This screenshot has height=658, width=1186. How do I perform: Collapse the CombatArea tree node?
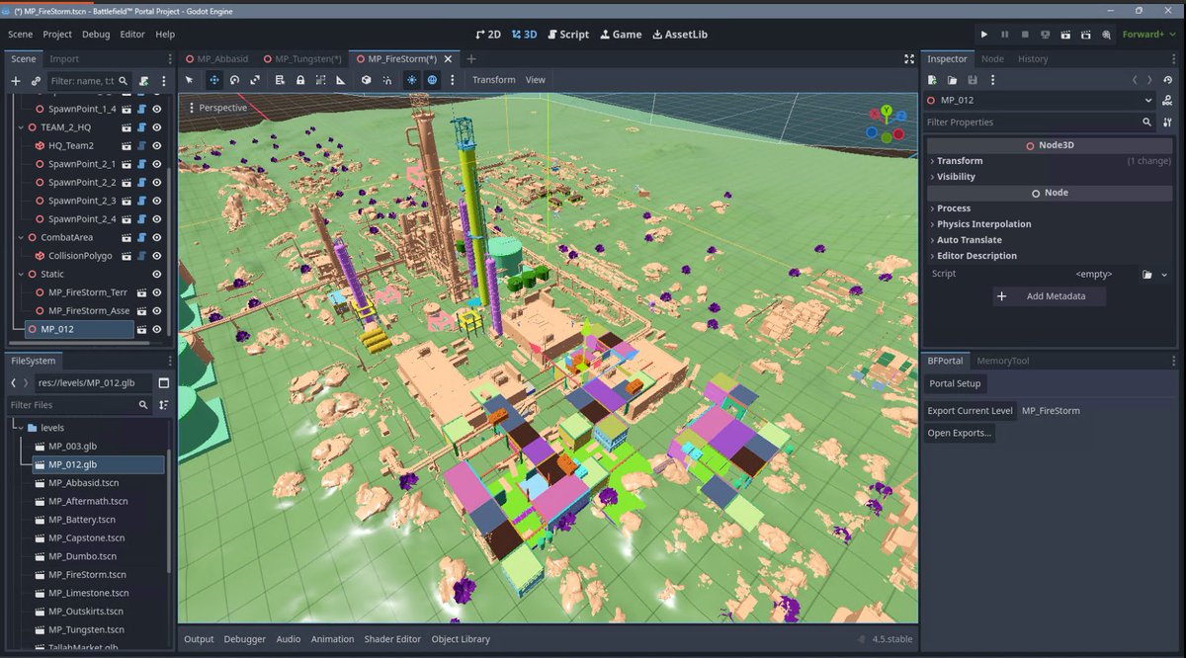(20, 237)
